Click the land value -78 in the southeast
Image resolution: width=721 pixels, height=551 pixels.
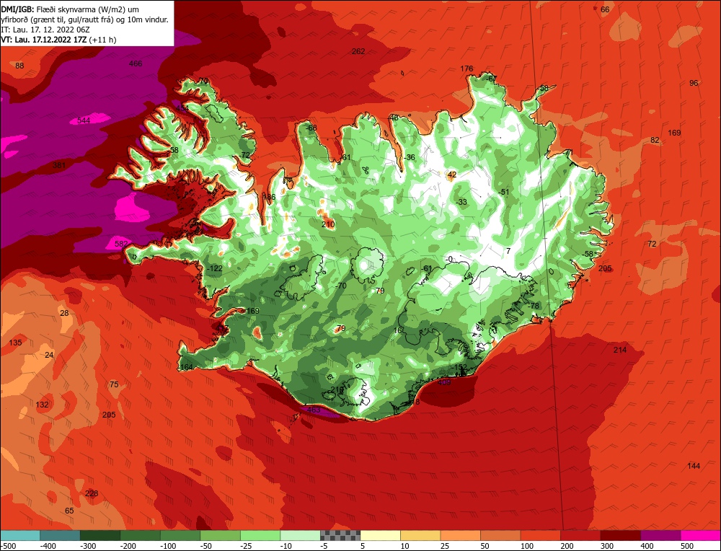point(533,306)
